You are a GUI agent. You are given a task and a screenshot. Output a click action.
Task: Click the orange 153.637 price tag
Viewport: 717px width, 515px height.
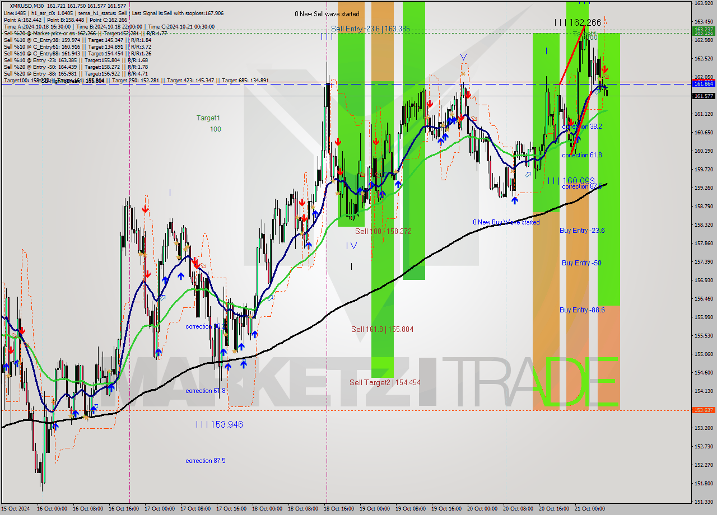(x=704, y=410)
